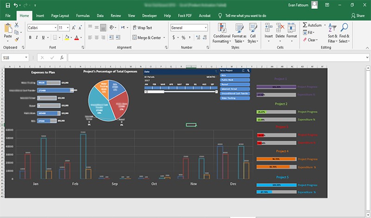This screenshot has height=218, width=371.
Task: Open the Developer ribbon tab
Action: [x=149, y=15]
